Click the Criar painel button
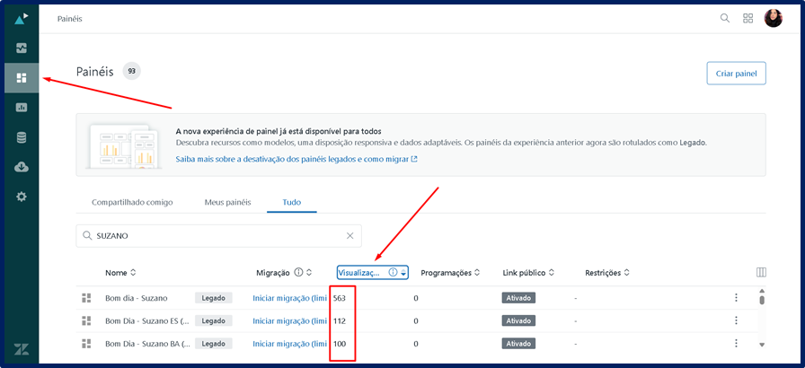Image resolution: width=805 pixels, height=368 pixels. [x=736, y=73]
